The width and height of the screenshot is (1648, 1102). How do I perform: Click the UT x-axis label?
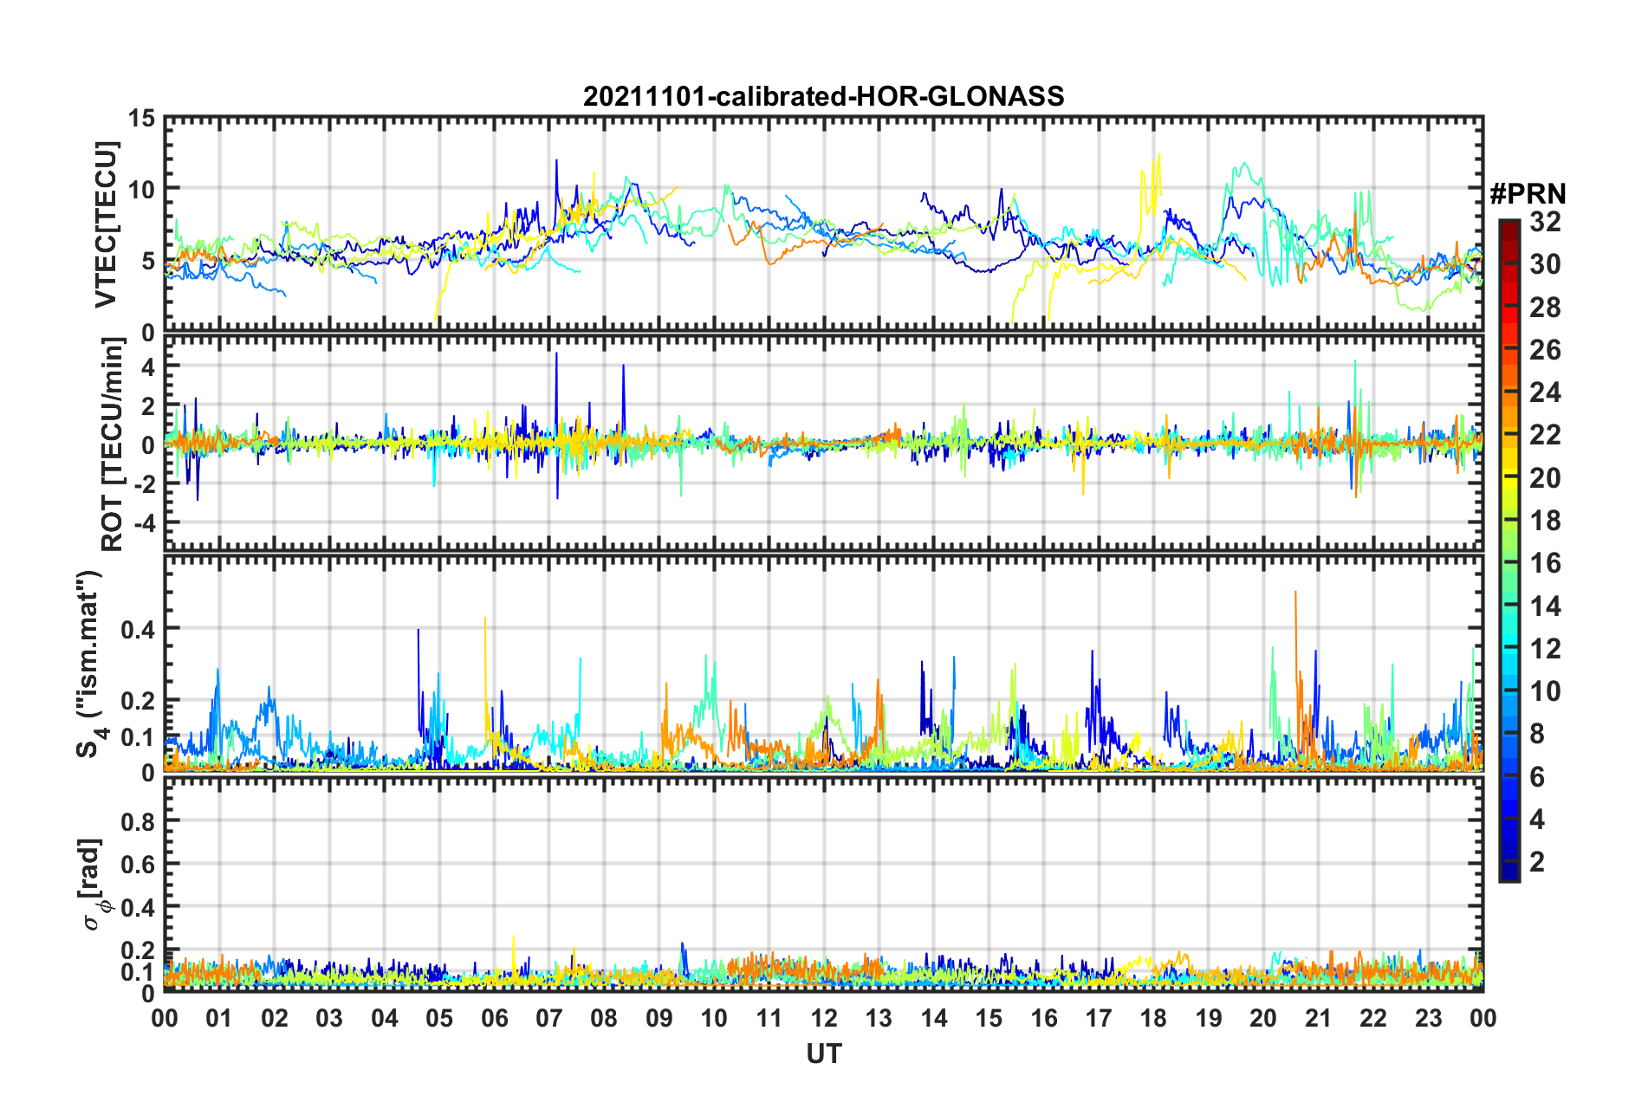823,1053
